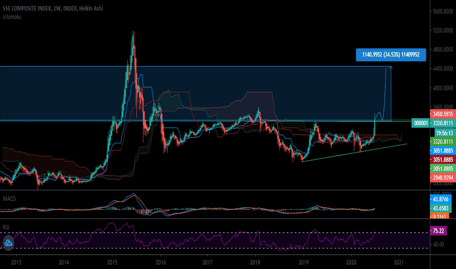
Task: Click the 2013 label on time axis
Action: 16,263
